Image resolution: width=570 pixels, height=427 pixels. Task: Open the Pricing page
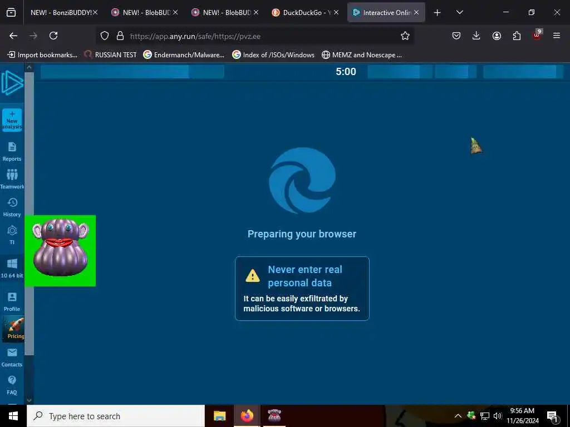[x=13, y=329]
